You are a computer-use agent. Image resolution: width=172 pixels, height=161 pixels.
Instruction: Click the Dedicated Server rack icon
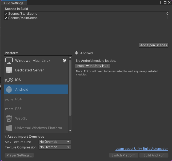click(9, 70)
